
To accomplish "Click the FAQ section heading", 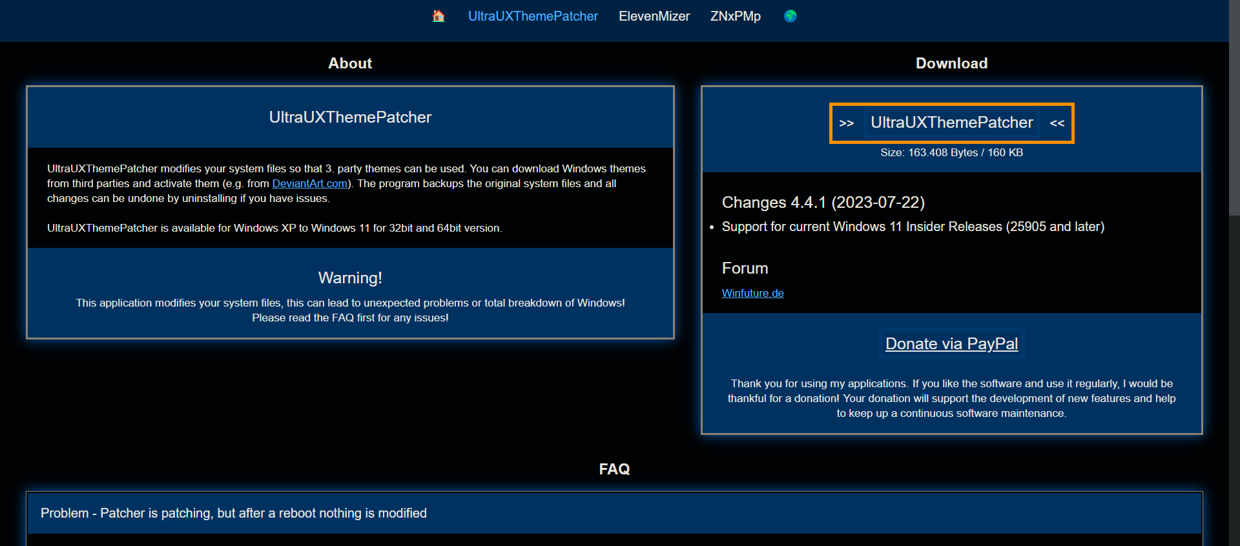I will click(x=614, y=469).
